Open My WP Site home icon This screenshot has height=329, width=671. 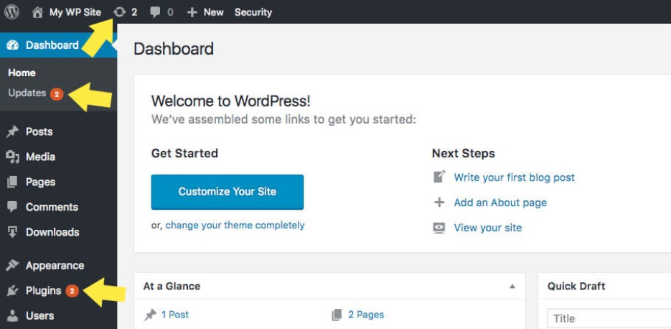(x=37, y=12)
